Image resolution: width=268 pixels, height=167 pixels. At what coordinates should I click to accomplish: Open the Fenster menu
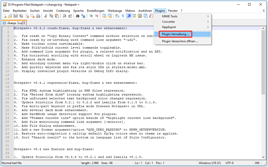173,11
